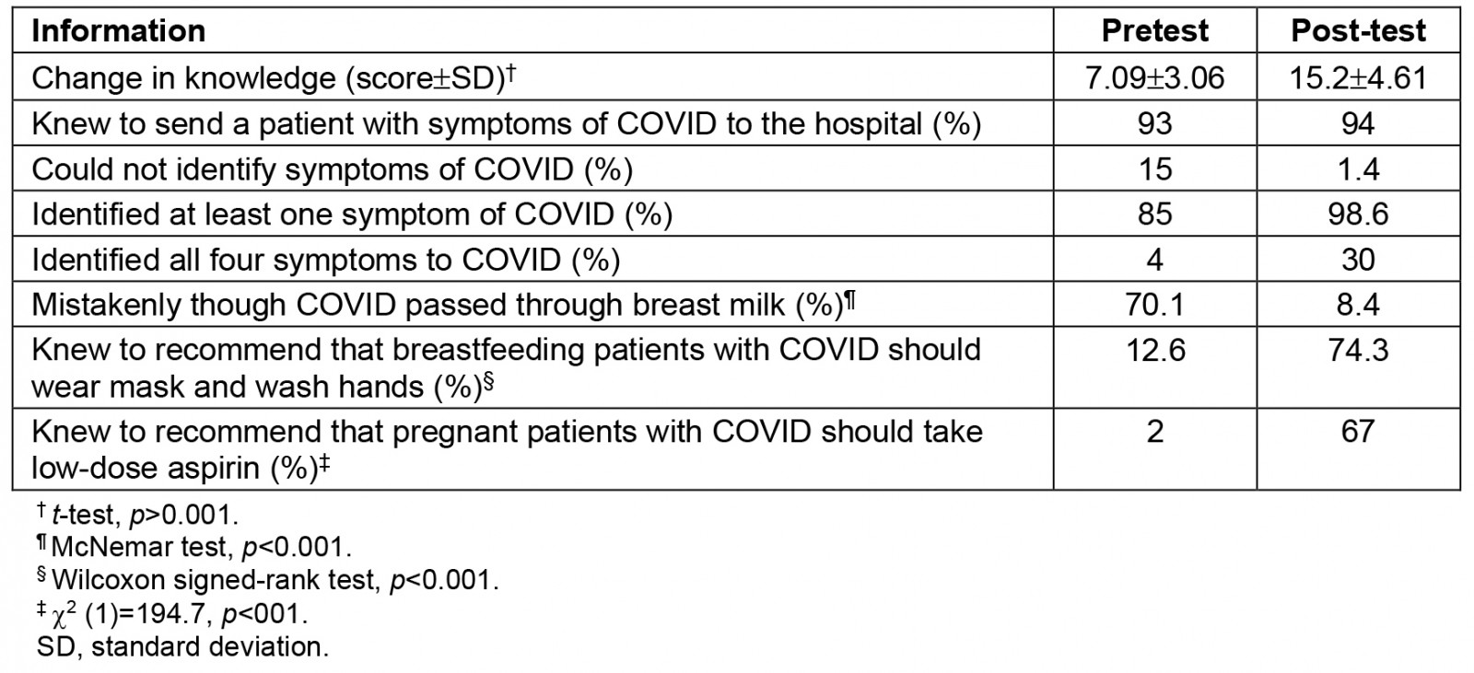The width and height of the screenshot is (1474, 673).
Task: Select the Change in knowledge row label
Action: (x=273, y=77)
